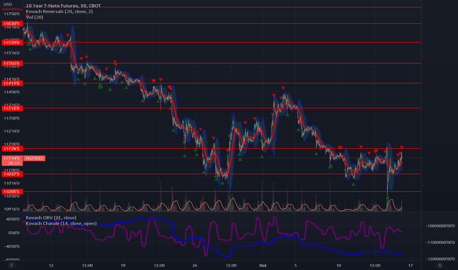This screenshot has height=270, width=458.
Task: Click the 109'16'0 price axis value
Action: click(x=12, y=209)
